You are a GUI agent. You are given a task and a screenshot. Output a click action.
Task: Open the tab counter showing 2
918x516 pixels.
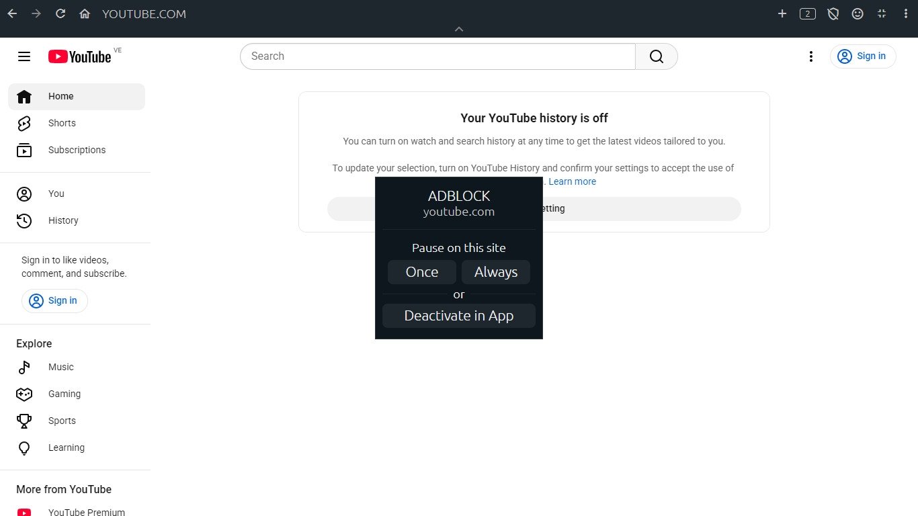click(807, 13)
